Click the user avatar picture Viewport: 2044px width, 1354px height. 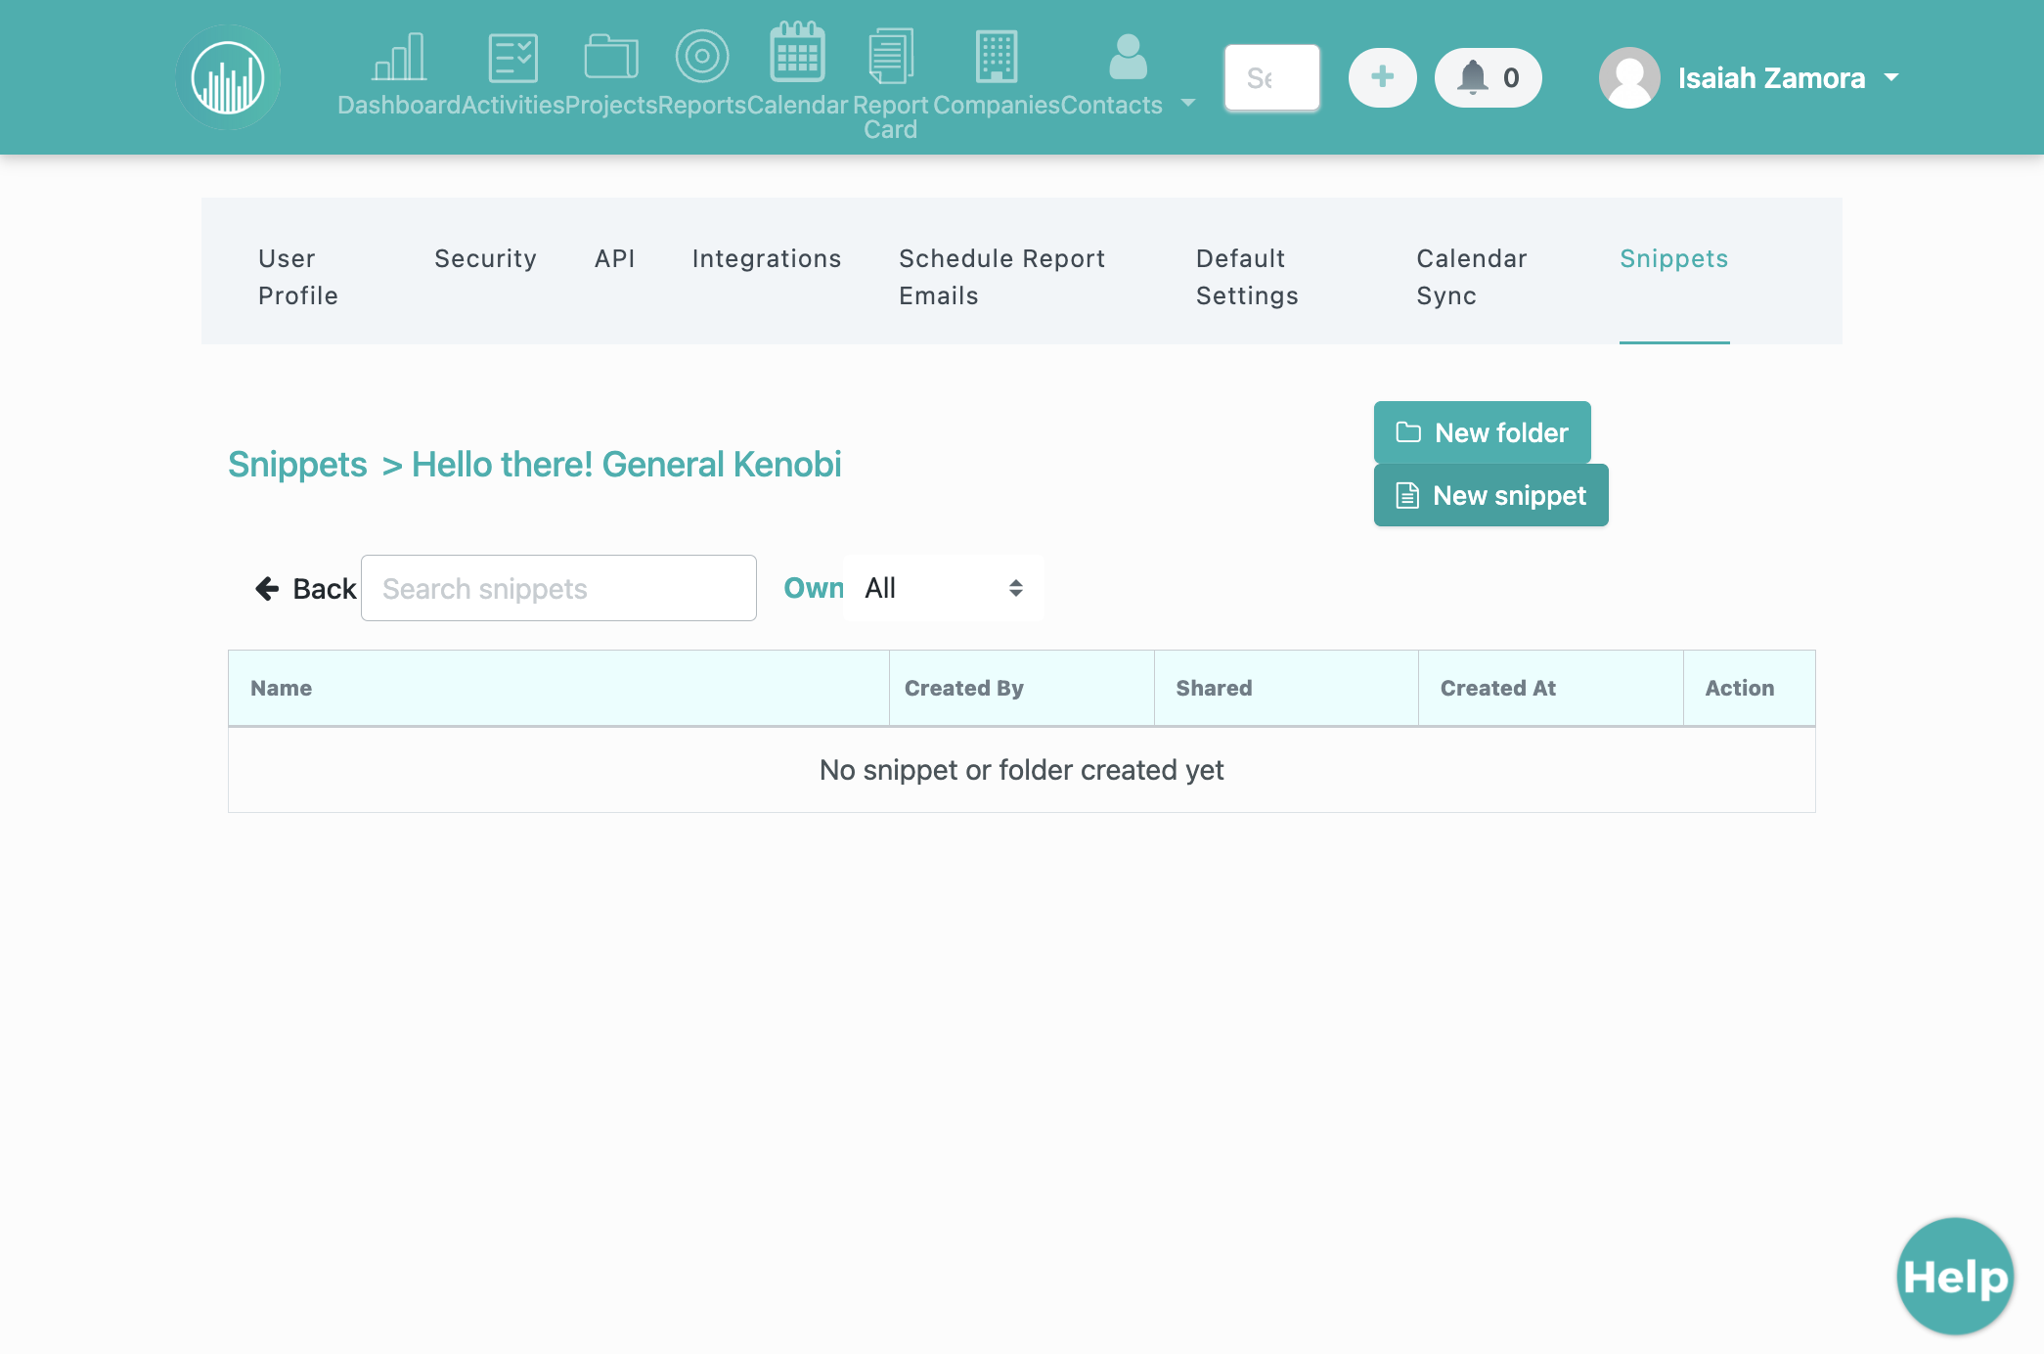point(1629,77)
